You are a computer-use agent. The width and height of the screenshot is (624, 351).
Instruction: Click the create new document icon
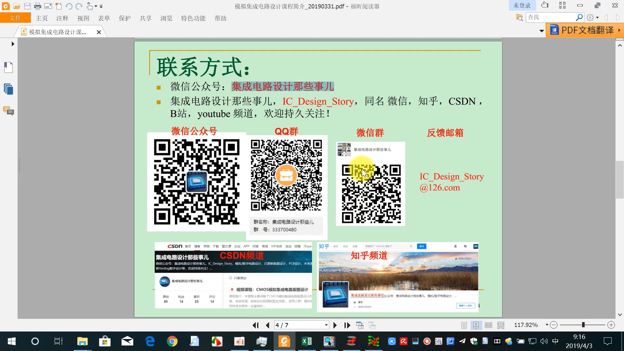[58, 6]
